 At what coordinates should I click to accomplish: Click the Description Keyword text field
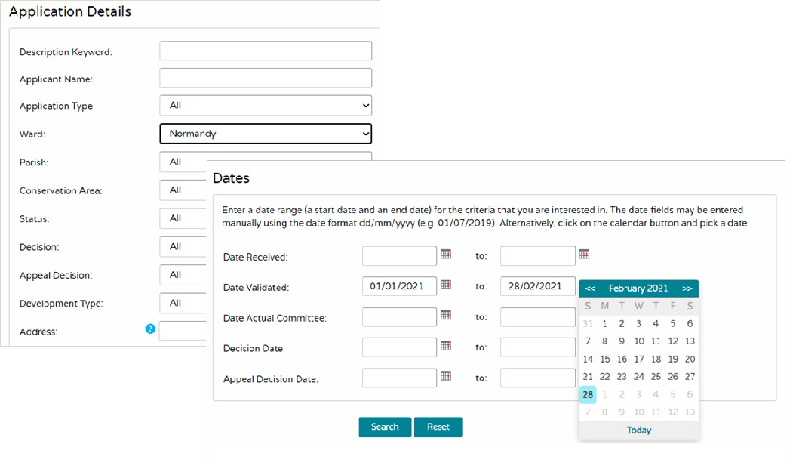[266, 51]
